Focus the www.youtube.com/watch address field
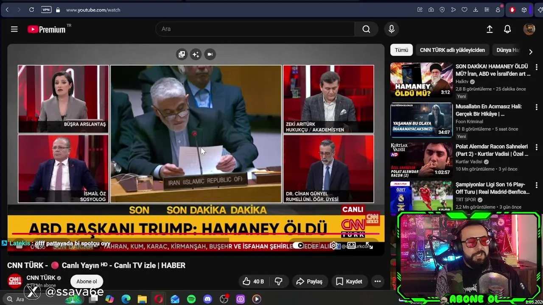543x305 pixels. tap(93, 10)
